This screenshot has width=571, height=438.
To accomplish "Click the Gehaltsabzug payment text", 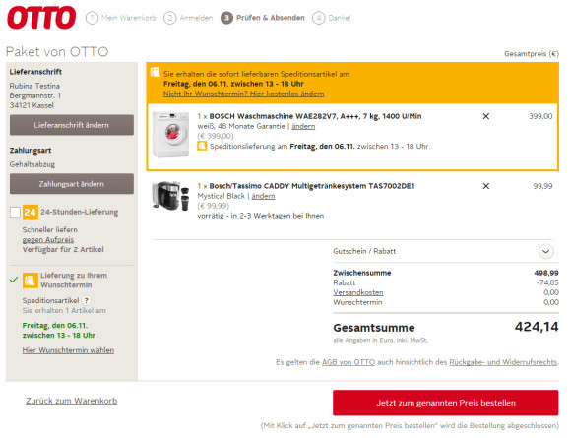I will [32, 164].
